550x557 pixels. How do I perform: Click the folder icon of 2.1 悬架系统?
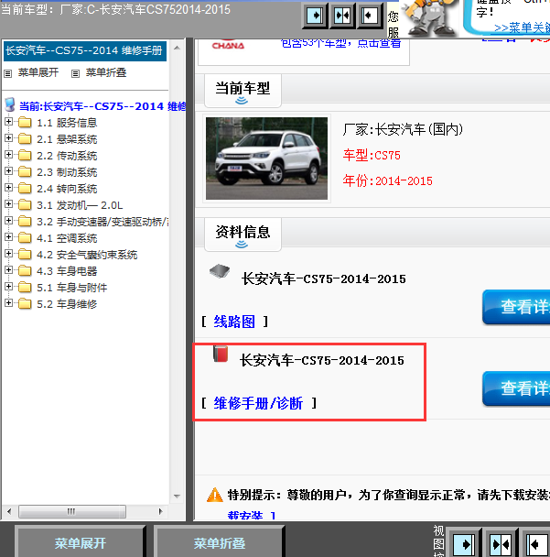coord(25,139)
